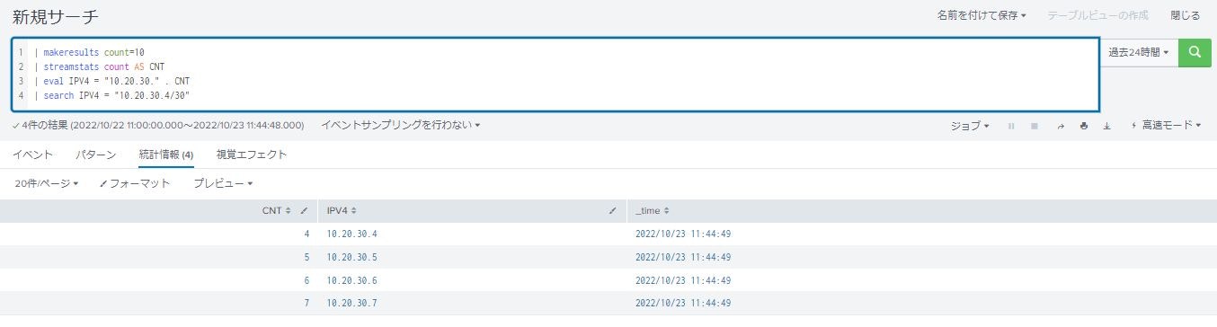Click the search IPV4 query line
Screen dimensions: 1217x327
(x=111, y=95)
